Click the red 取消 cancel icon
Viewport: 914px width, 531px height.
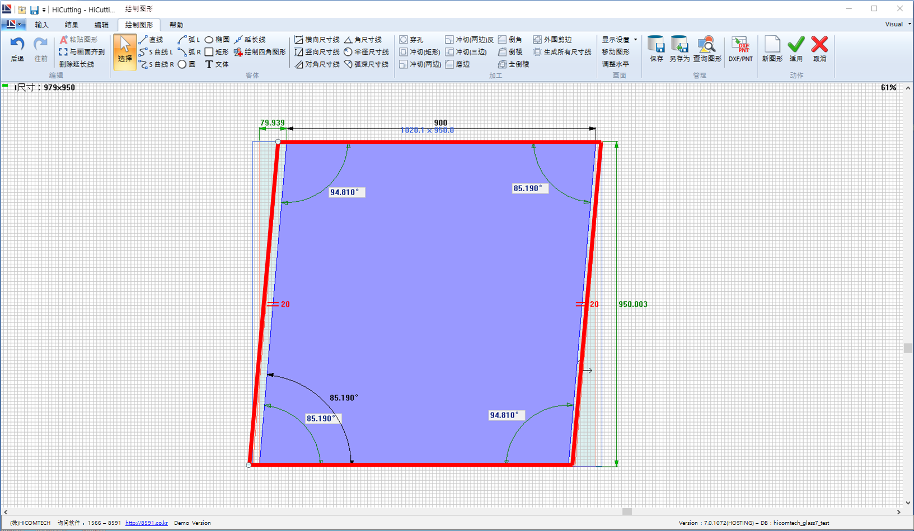pyautogui.click(x=819, y=45)
